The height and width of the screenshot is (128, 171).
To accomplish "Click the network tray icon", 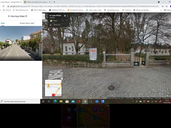I will tap(152, 101).
